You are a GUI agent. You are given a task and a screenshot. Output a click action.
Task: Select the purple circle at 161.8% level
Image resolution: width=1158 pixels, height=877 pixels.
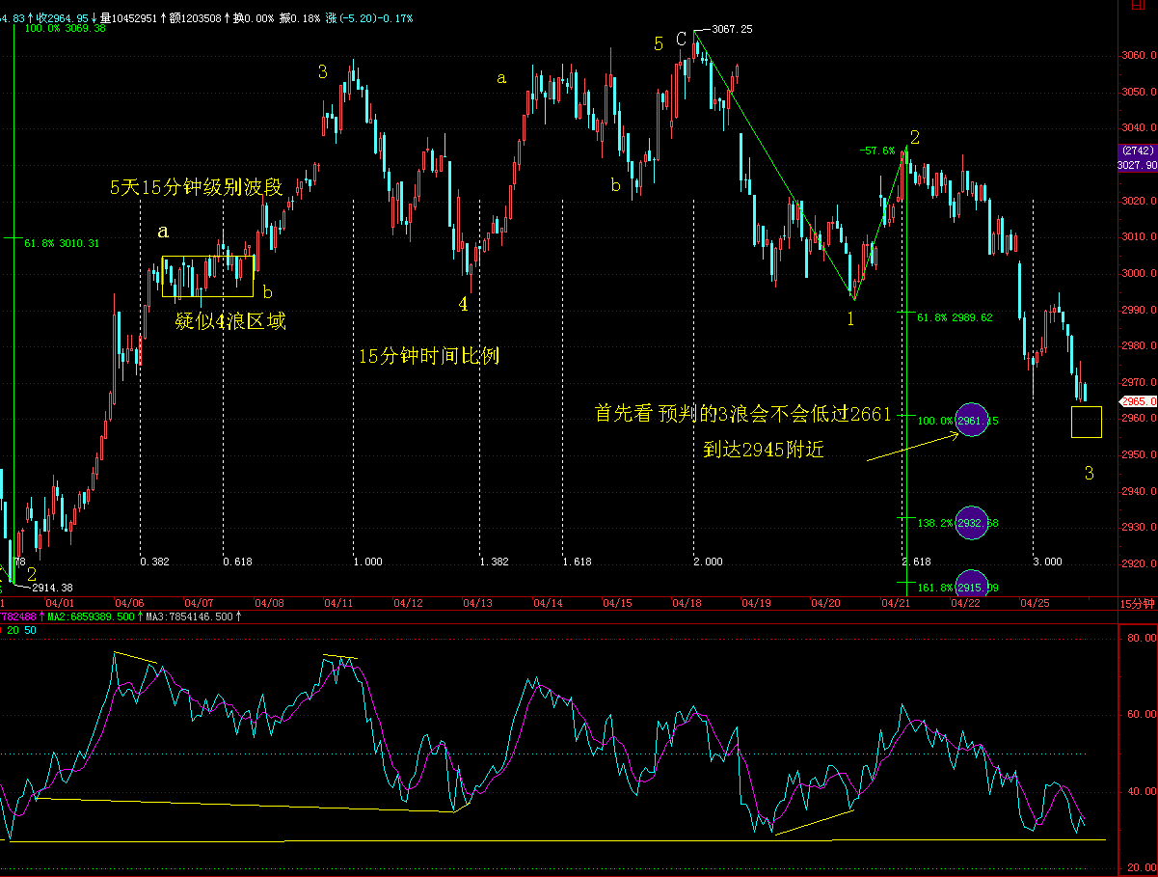pyautogui.click(x=971, y=582)
